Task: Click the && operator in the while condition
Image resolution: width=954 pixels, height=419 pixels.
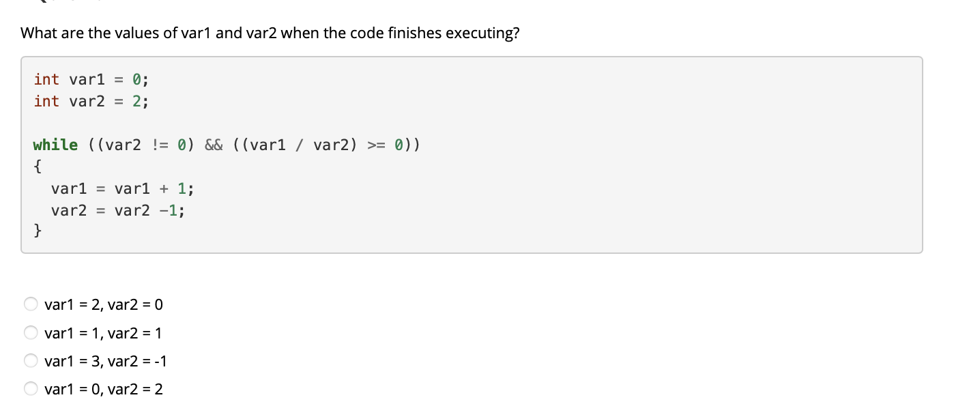Action: coord(213,145)
